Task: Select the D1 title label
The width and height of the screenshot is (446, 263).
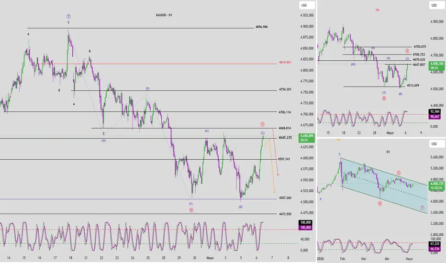Action: (388, 152)
